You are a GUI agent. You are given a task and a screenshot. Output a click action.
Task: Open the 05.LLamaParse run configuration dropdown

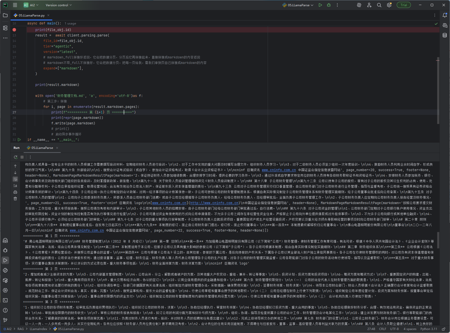pyautogui.click(x=298, y=5)
